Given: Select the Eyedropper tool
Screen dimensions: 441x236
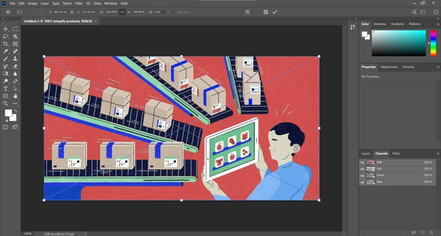Looking at the screenshot, I should point(5,51).
